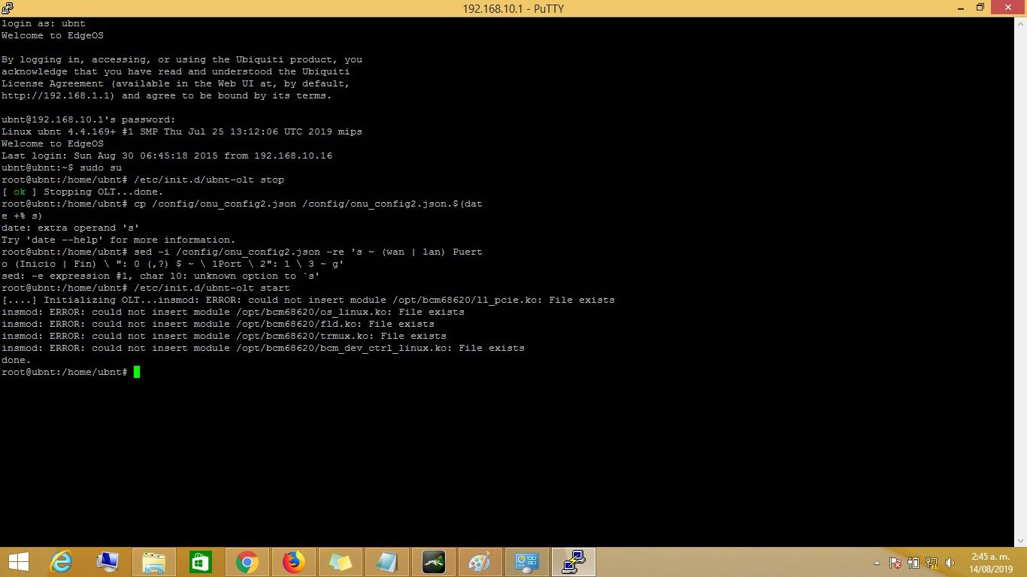Image resolution: width=1027 pixels, height=577 pixels.
Task: Click the battery power tray icon
Action: (913, 563)
